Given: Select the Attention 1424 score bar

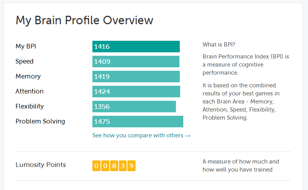Looking at the screenshot, I should (x=136, y=92).
